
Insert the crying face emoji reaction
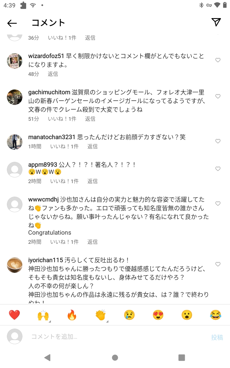129,315
